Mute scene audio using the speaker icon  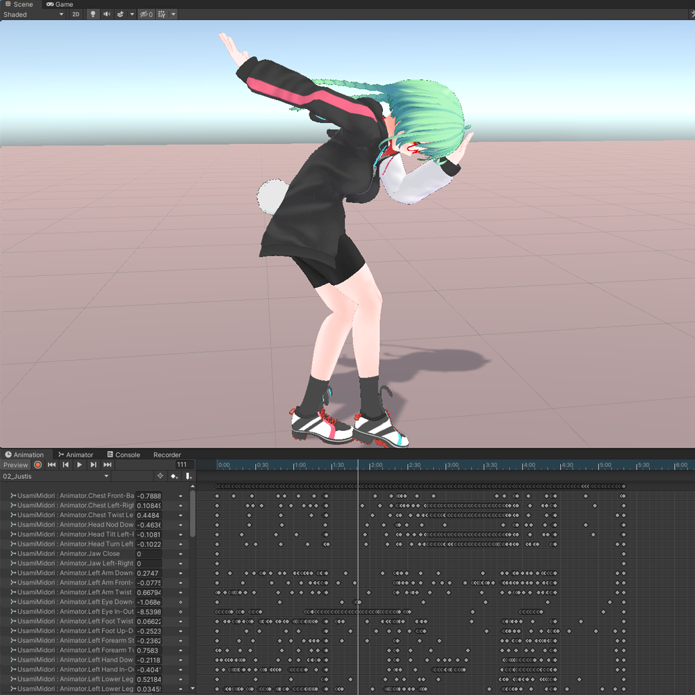pyautogui.click(x=107, y=14)
